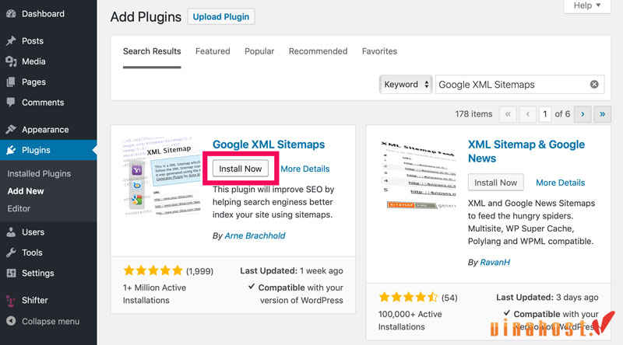Open Installed Plugins submenu item
The width and height of the screenshot is (623, 345).
[39, 174]
